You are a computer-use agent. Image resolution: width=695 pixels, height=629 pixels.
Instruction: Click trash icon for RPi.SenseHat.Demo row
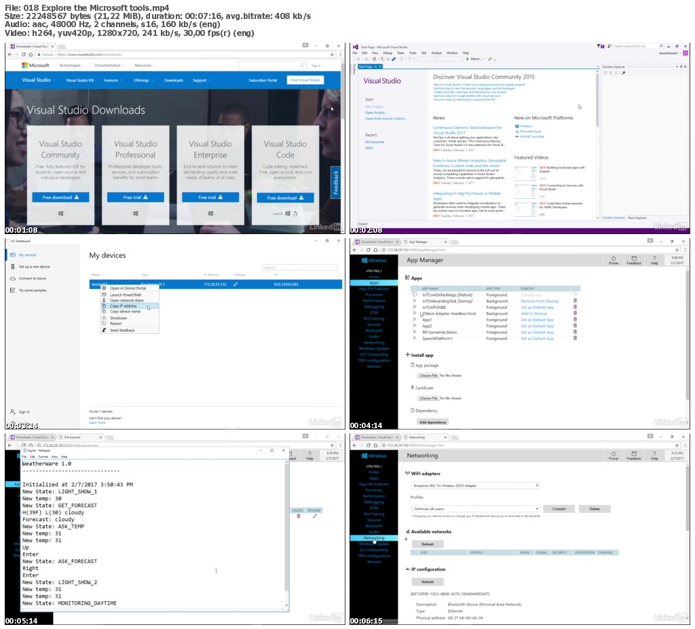[x=576, y=332]
